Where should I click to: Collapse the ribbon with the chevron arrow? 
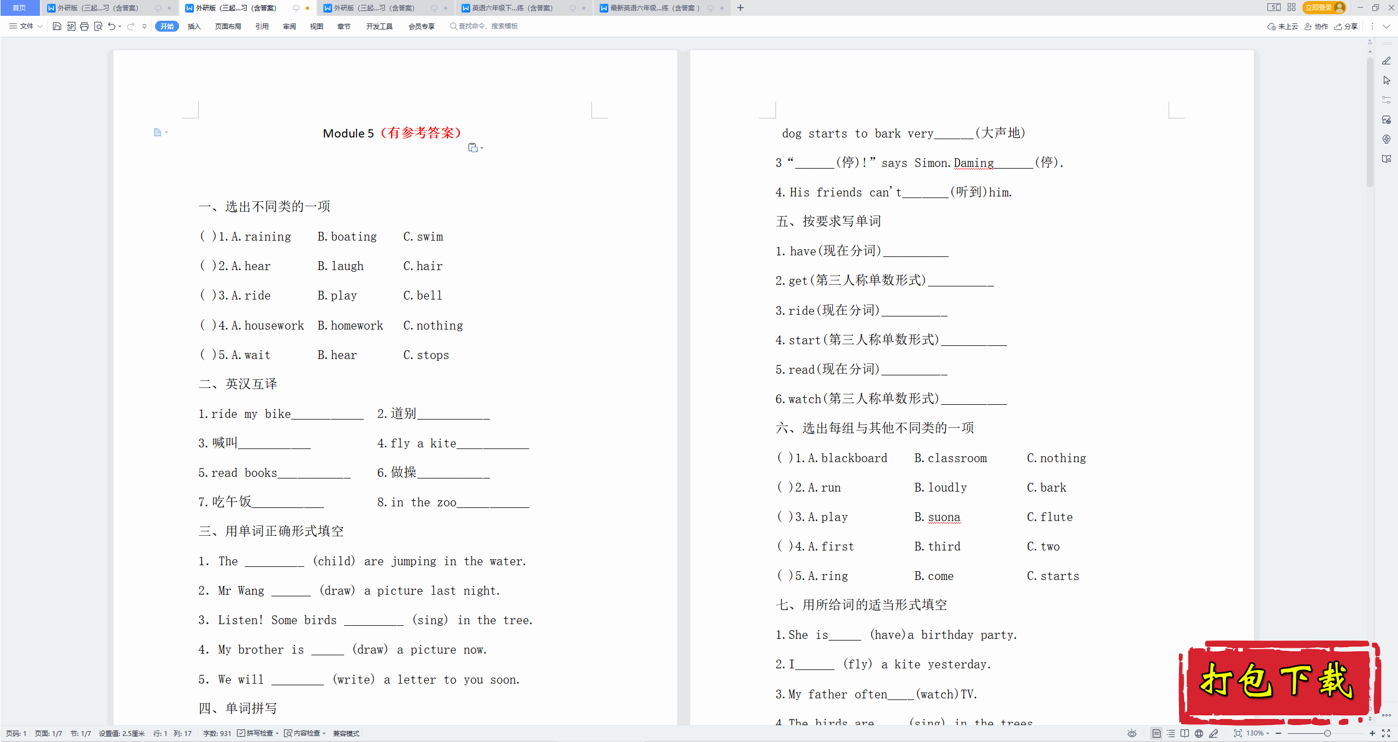[x=1387, y=26]
